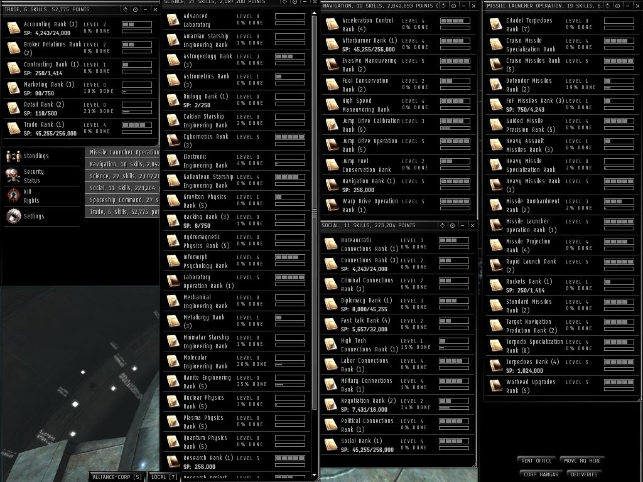Image resolution: width=643 pixels, height=482 pixels.
Task: Click the Science window scrollbar up arrow
Action: [315, 13]
